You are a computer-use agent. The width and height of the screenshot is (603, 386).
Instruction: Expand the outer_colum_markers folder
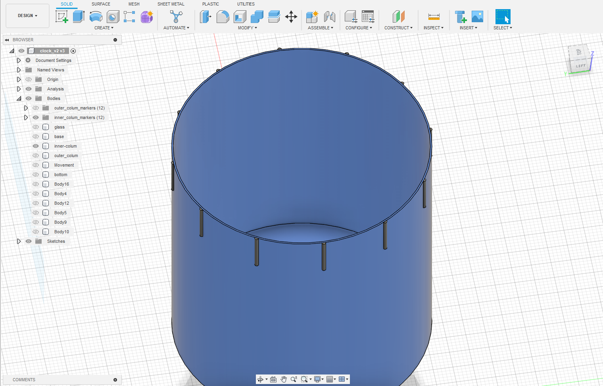click(x=26, y=108)
